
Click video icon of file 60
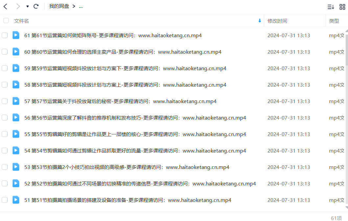pyautogui.click(x=16, y=52)
